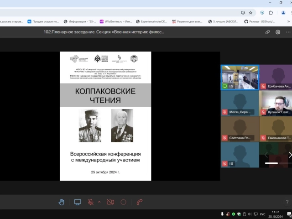The width and height of the screenshot is (292, 219).
Task: Select Грибачева Ан... participant tile
Action: tap(276, 78)
